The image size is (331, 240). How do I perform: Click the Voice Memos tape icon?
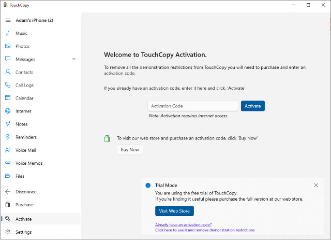[x=8, y=163]
